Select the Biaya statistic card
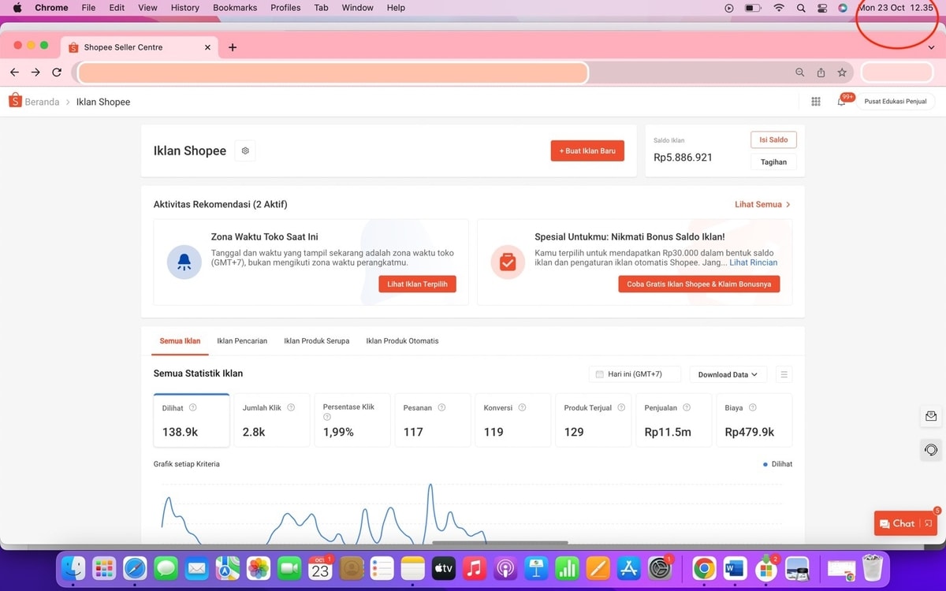The image size is (946, 591). tap(754, 421)
